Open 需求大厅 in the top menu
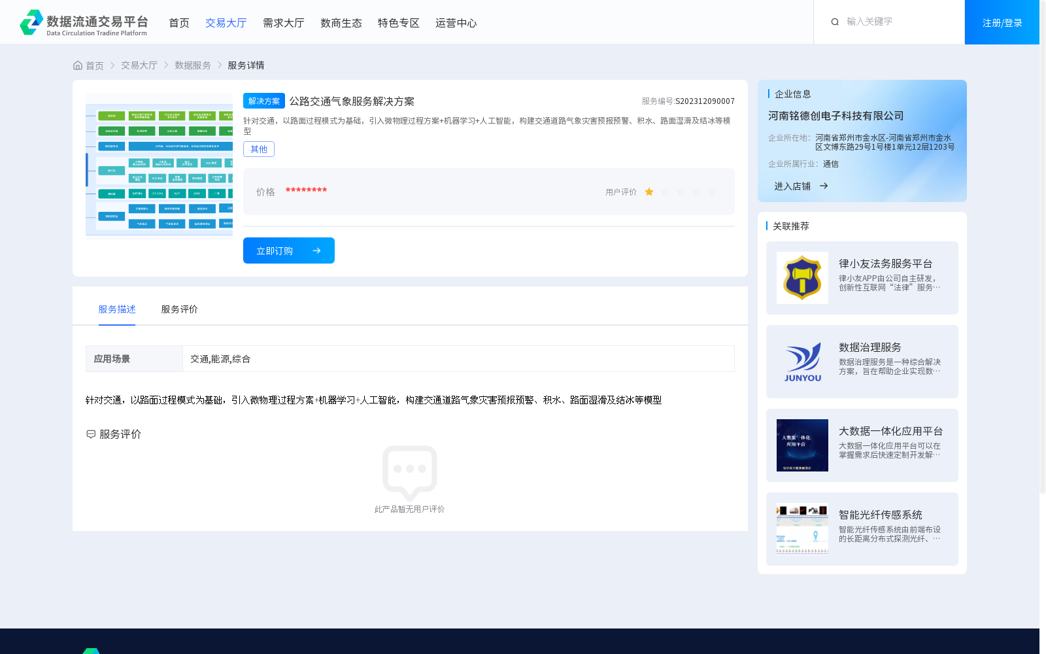1046x654 pixels. (284, 23)
